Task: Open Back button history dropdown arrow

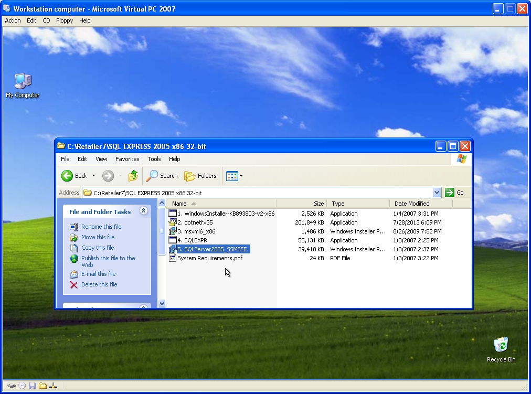Action: (94, 176)
